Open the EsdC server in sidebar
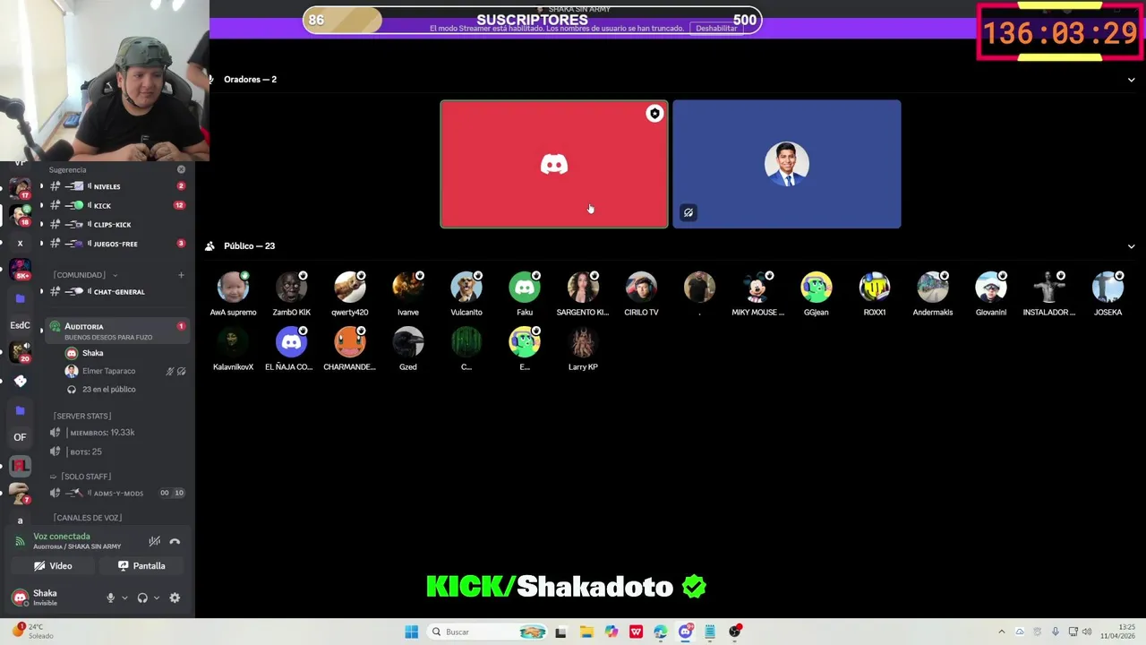Viewport: 1146px width, 645px height. (20, 325)
